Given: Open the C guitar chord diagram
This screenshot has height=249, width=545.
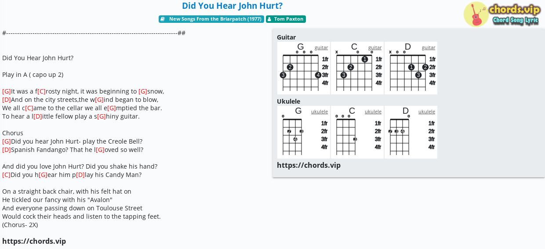Looking at the screenshot, I should [357, 68].
